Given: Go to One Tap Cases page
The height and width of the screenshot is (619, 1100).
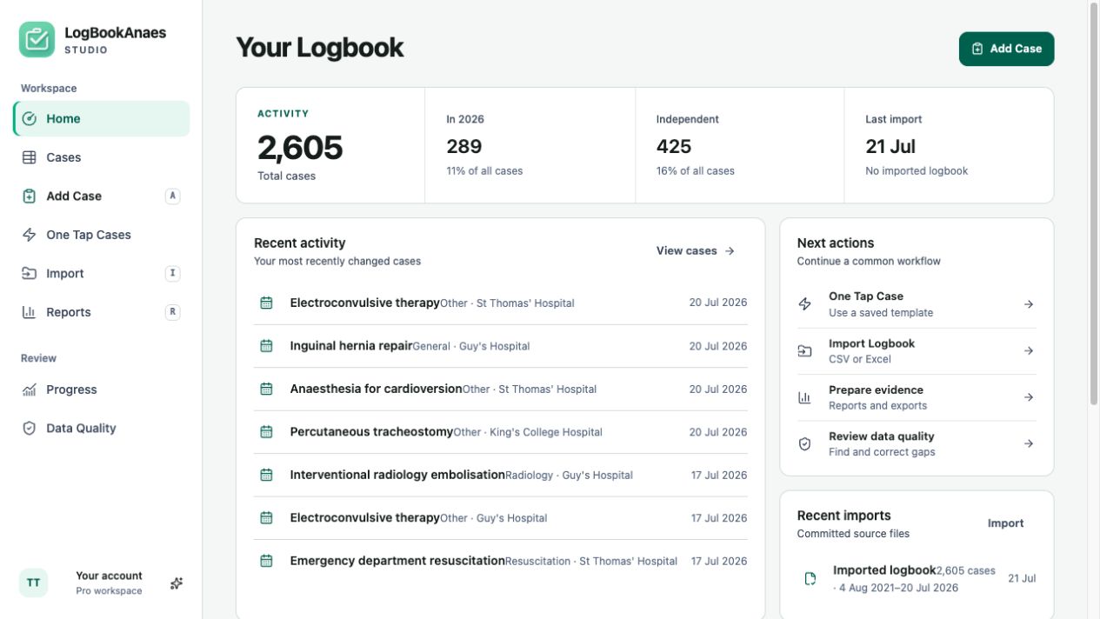Looking at the screenshot, I should [x=102, y=235].
